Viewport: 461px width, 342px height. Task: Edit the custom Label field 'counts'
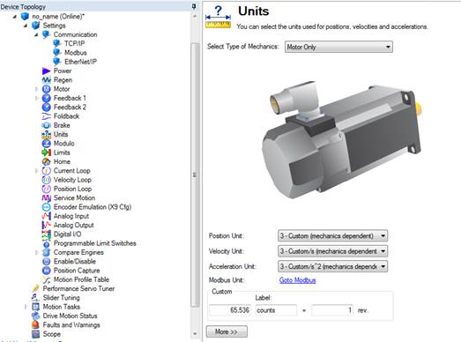(276, 310)
